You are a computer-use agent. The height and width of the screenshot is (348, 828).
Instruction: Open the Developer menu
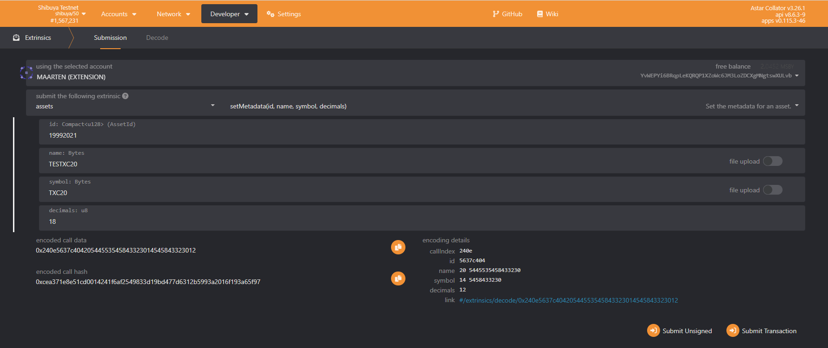click(229, 14)
